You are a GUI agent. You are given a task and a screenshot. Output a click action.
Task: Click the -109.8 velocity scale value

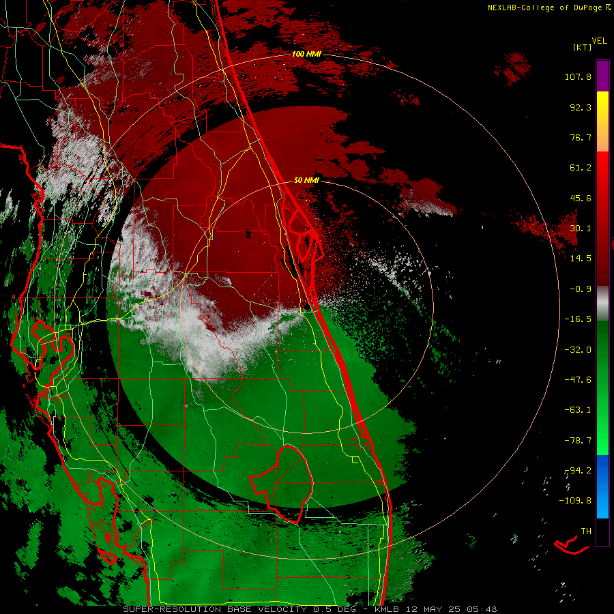[575, 501]
